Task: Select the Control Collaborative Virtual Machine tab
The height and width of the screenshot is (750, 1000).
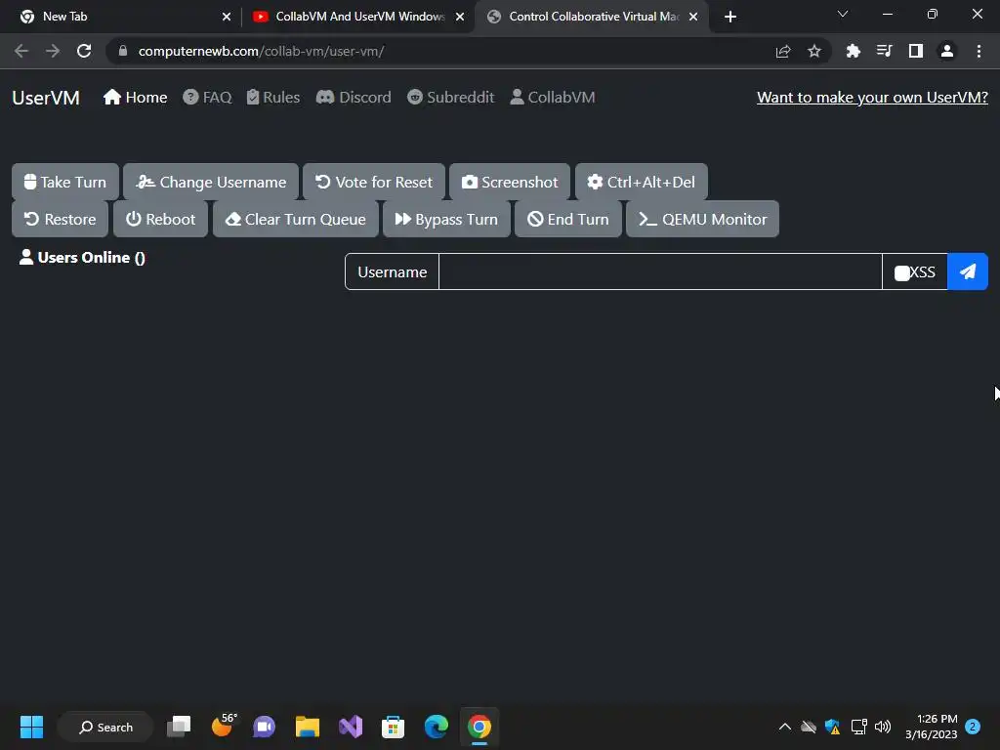Action: (590, 17)
